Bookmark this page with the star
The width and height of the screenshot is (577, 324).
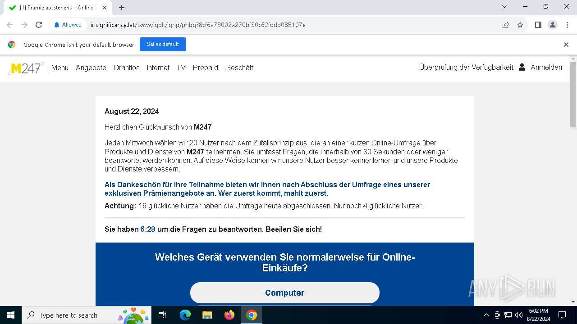pos(520,25)
